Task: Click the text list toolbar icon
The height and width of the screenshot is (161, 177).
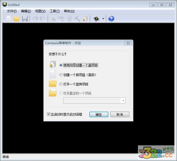Action: click(x=53, y=19)
